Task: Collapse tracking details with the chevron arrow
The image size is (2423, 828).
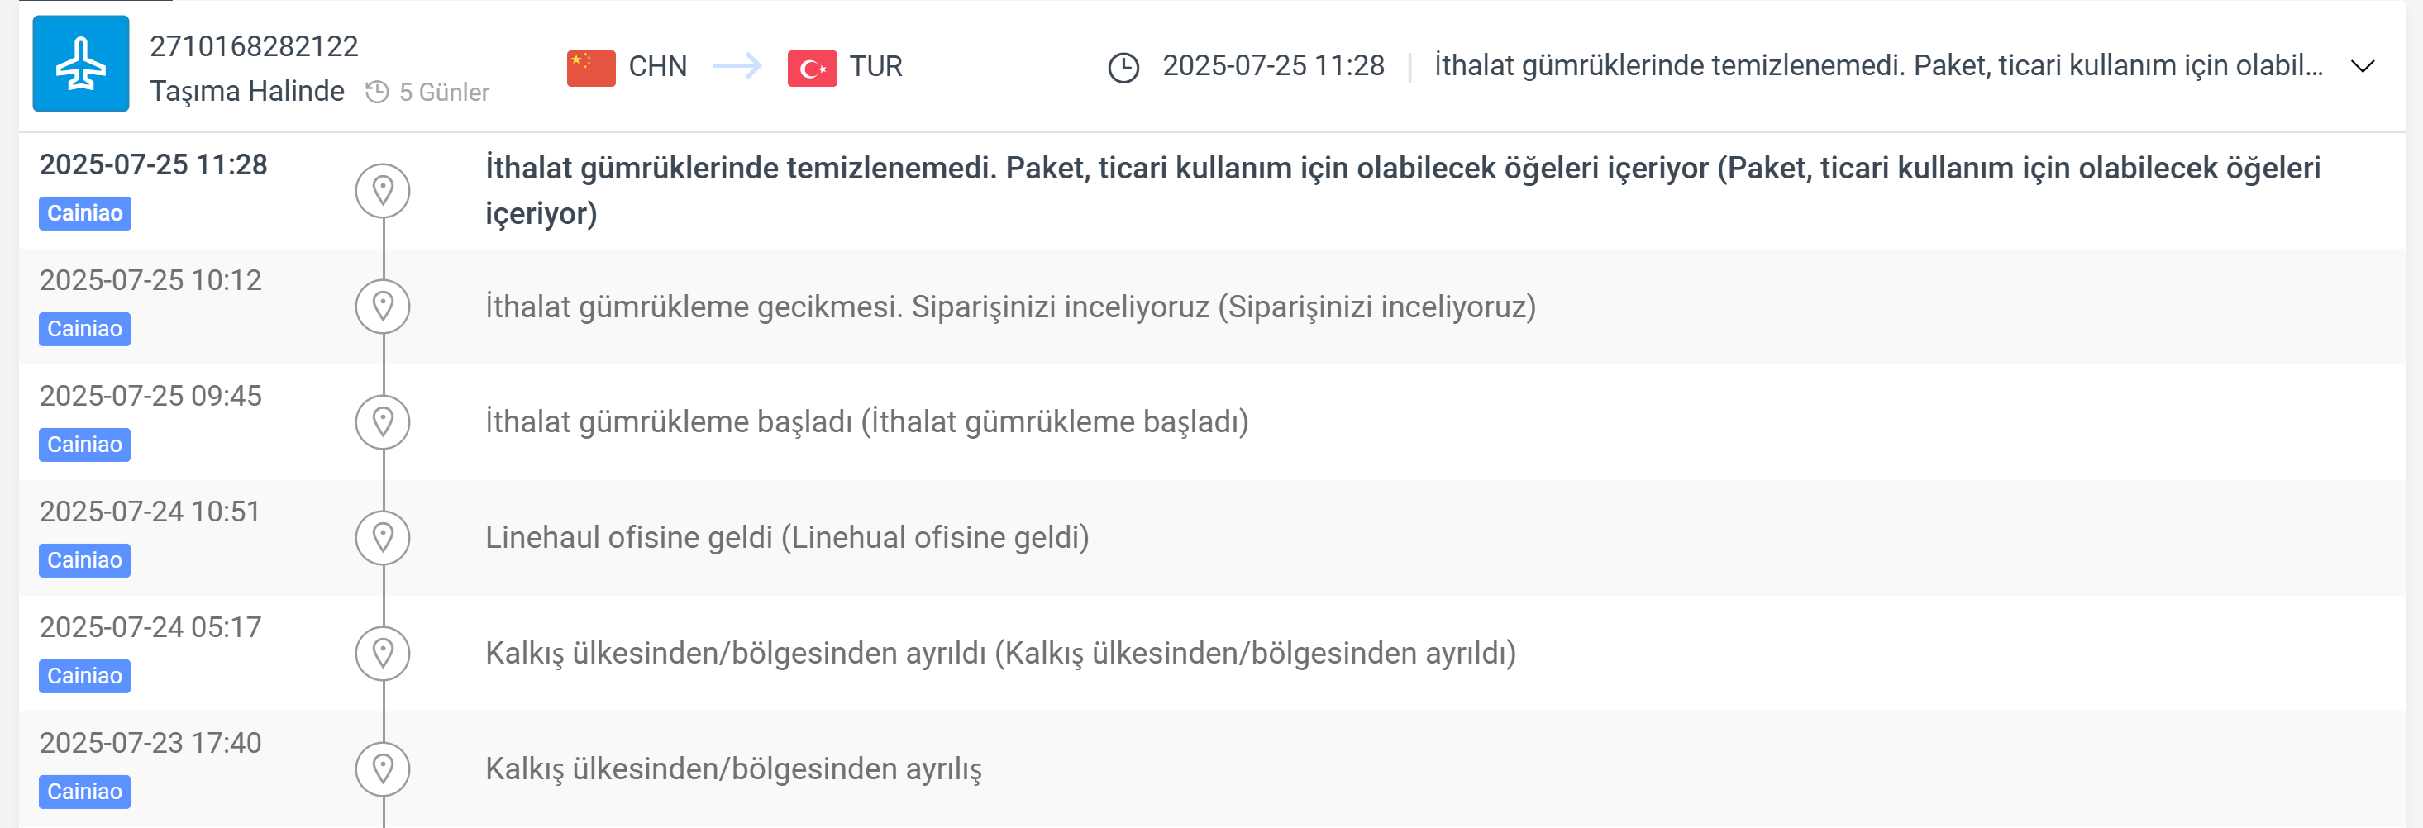Action: 2362,67
